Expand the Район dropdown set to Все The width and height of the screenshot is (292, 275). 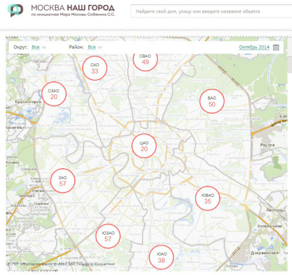click(95, 47)
